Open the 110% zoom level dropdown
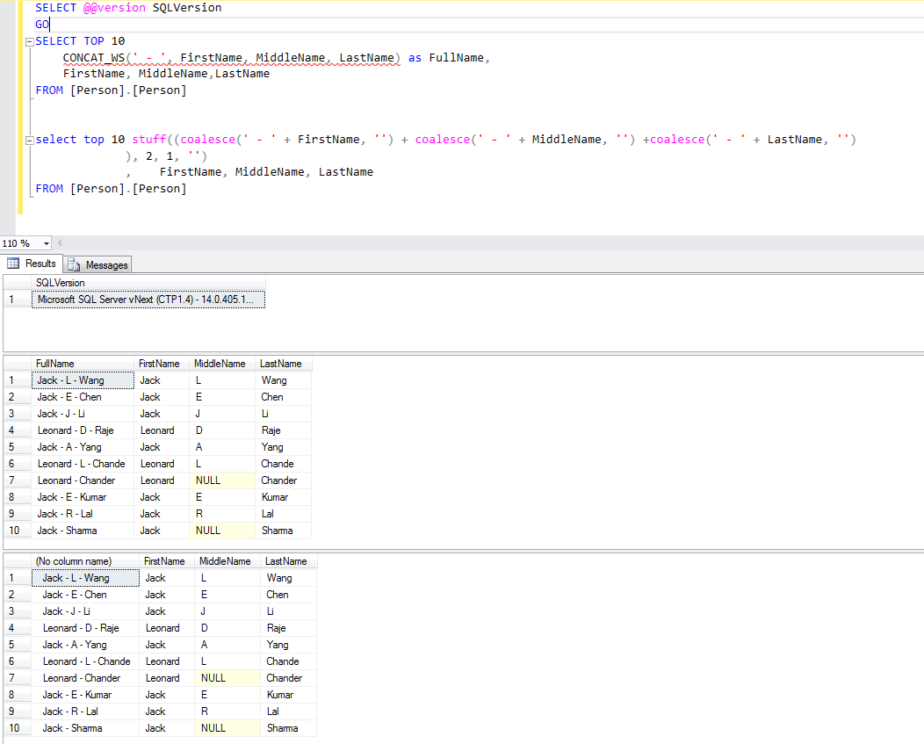924x744 pixels. click(x=44, y=242)
